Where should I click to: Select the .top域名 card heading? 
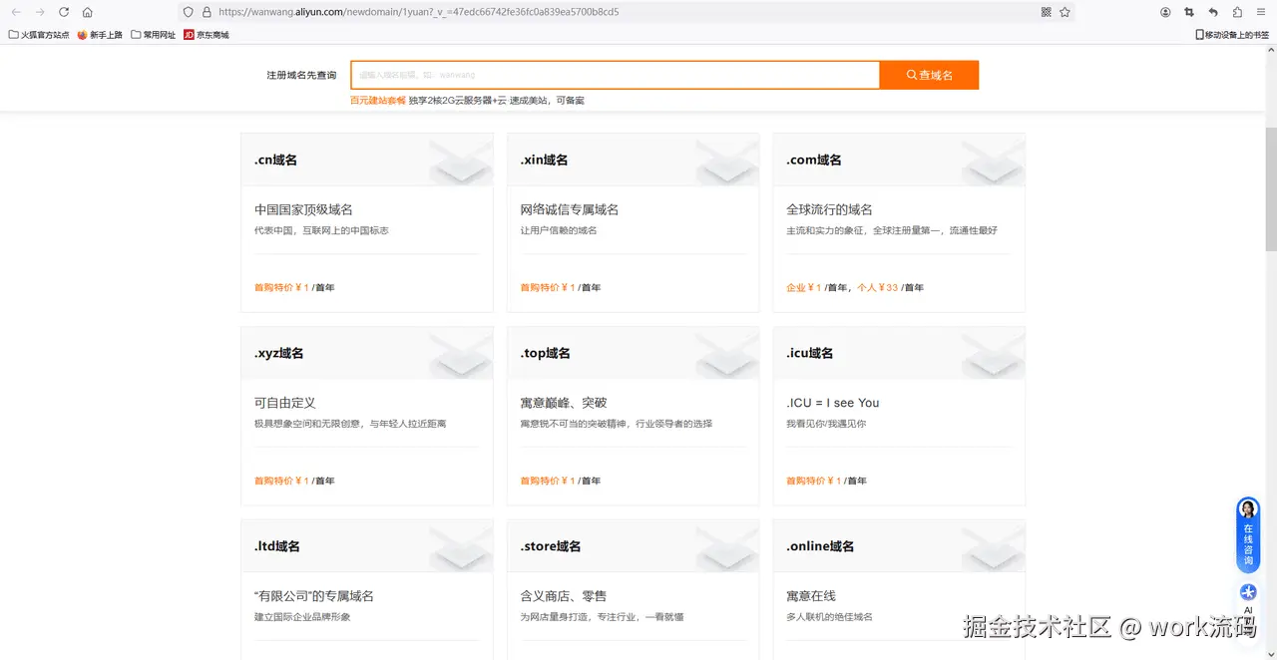[x=545, y=353]
